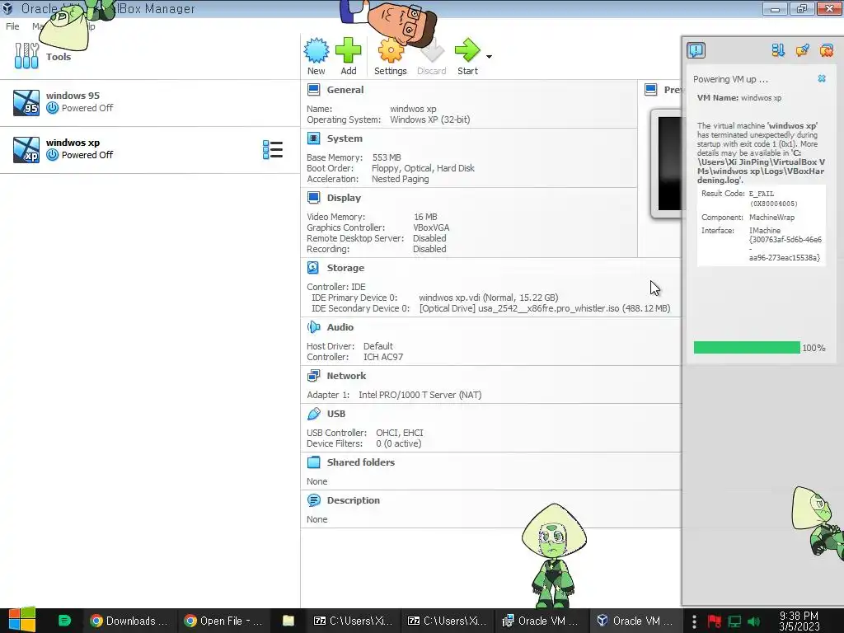The image size is (844, 633).
Task: Open the Description section header
Action: tap(353, 500)
